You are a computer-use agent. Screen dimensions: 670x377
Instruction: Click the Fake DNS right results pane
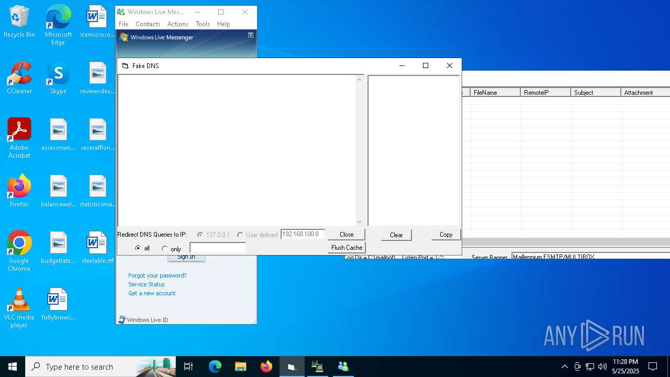point(414,151)
